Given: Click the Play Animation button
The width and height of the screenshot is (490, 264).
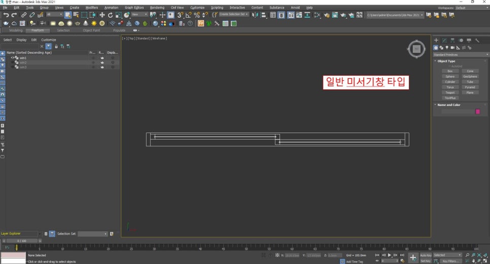Looking at the screenshot, I should [390, 255].
